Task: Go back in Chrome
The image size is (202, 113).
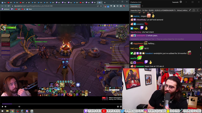Action: point(2,6)
